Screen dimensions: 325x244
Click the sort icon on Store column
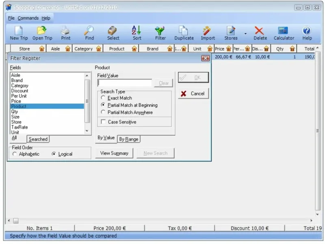[42, 49]
